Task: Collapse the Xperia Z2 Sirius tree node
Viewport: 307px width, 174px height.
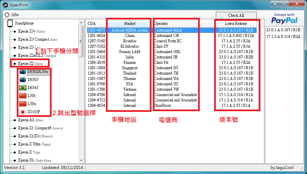Action: pos(30,63)
